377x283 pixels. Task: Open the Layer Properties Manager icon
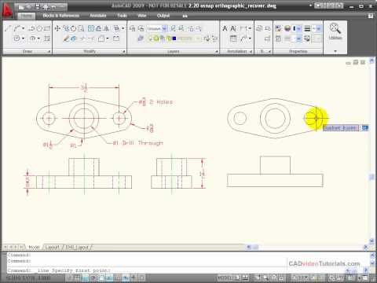(x=141, y=39)
